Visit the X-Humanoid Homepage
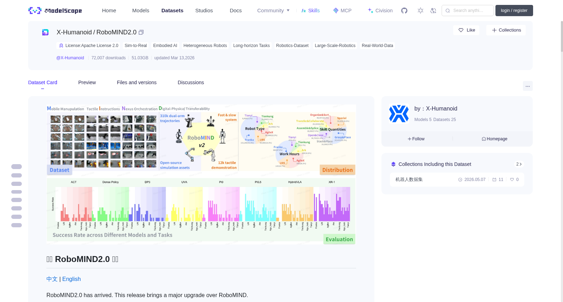Viewport: 563px width, 302px height. (x=494, y=139)
